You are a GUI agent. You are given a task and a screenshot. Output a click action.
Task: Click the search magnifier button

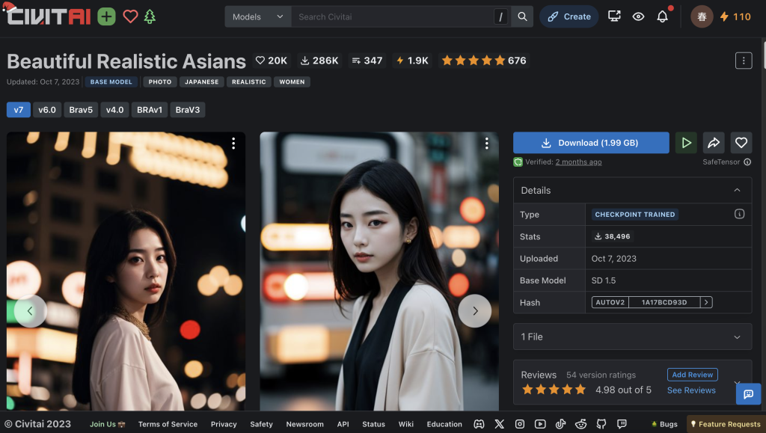point(523,16)
